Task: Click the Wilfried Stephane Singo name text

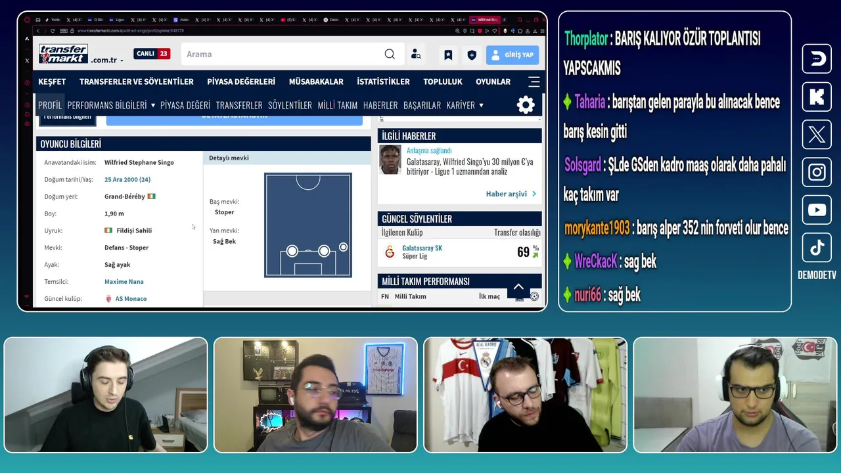Action: pyautogui.click(x=139, y=162)
